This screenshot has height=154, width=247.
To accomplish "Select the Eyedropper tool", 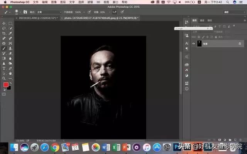I will [10, 33].
